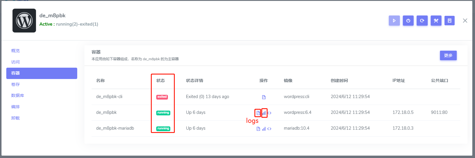The width and height of the screenshot is (475, 158).
Task: Click the restart circular arrow button
Action: [x=422, y=21]
